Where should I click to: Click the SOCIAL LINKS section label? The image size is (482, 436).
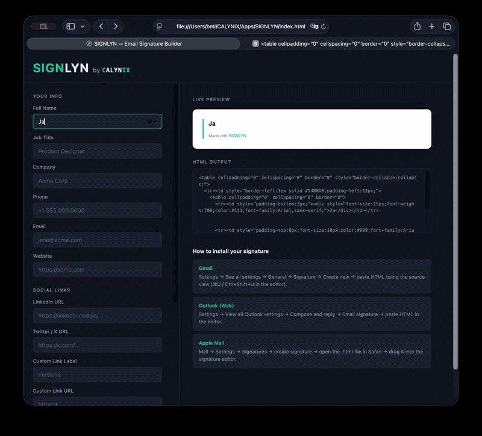coord(51,290)
